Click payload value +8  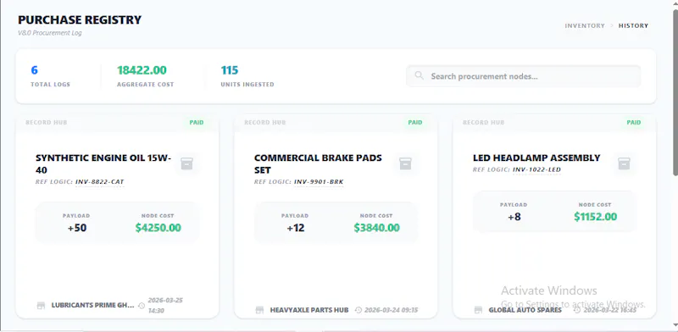(514, 217)
